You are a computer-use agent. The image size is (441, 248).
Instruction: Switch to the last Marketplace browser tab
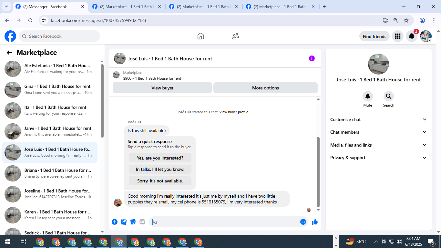click(x=281, y=7)
